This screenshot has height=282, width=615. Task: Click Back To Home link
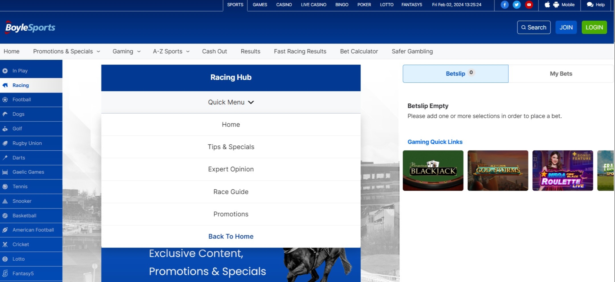click(231, 237)
